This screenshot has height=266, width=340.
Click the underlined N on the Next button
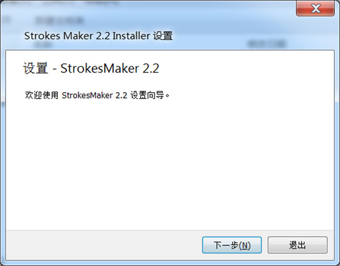(245, 246)
